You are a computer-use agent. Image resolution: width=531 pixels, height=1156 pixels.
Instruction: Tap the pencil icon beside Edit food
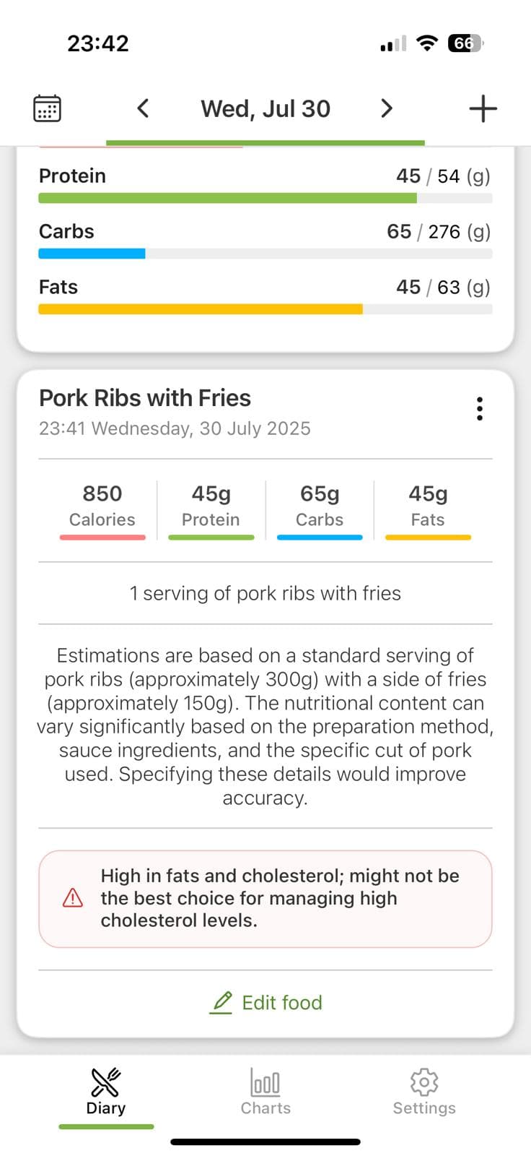tap(222, 1002)
